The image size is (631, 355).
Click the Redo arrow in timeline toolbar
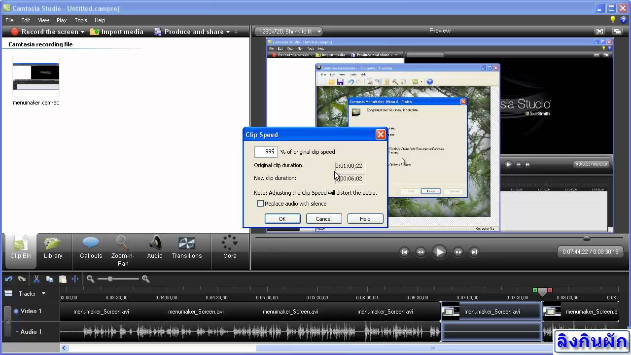[x=22, y=279]
